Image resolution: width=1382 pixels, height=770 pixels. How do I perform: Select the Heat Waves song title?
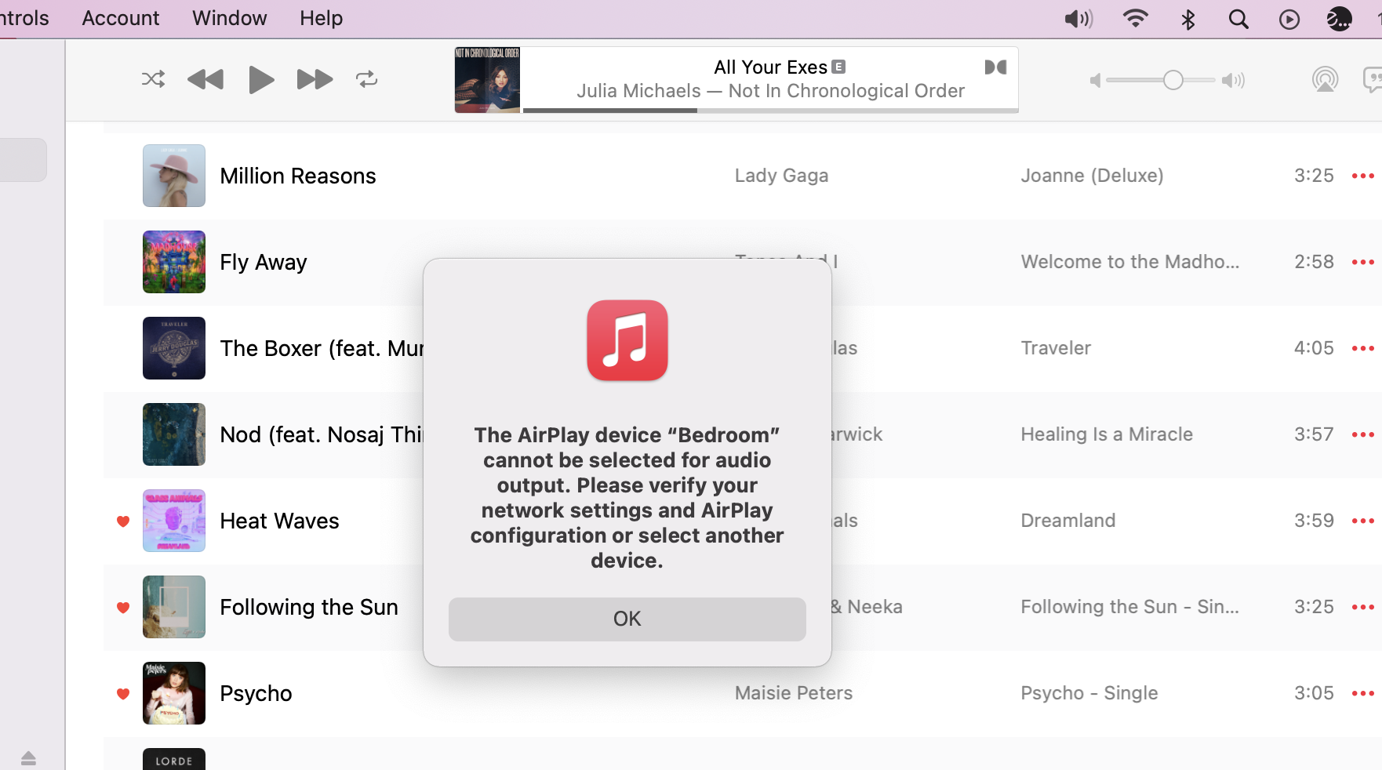279,521
